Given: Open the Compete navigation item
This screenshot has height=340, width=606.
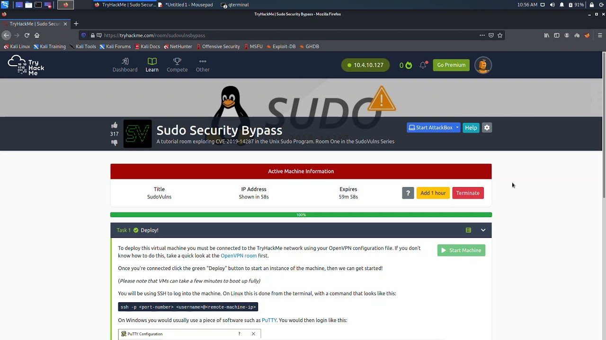Looking at the screenshot, I should (x=177, y=65).
